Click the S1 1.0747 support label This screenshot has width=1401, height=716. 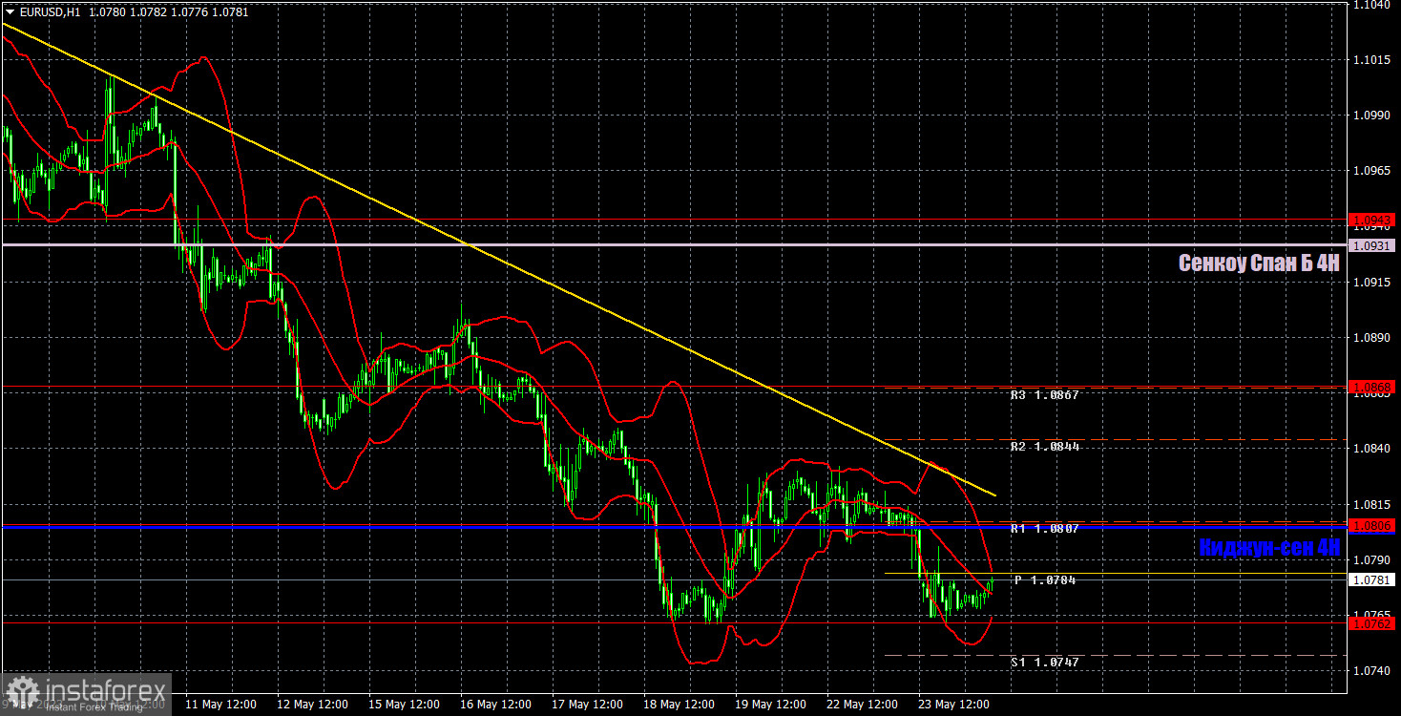(1045, 662)
